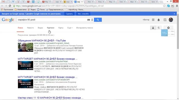Open the Почта bookmark

tap(41, 10)
